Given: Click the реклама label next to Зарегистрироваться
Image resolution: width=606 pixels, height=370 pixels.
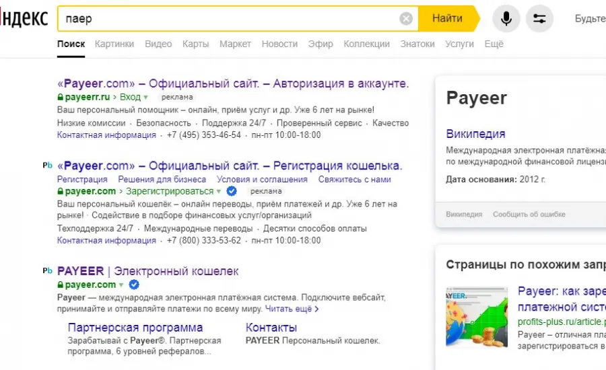Looking at the screenshot, I should [266, 191].
